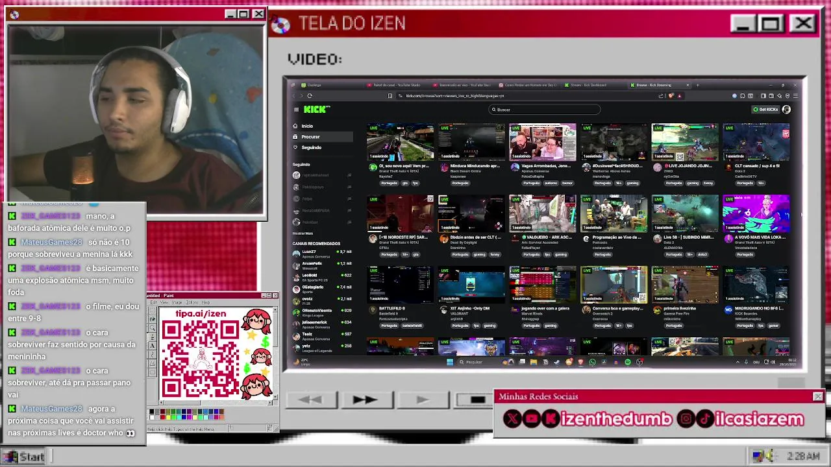Switch to Transmissão ao vivo YouTube Studio tab
831x467 pixels.
click(x=462, y=85)
